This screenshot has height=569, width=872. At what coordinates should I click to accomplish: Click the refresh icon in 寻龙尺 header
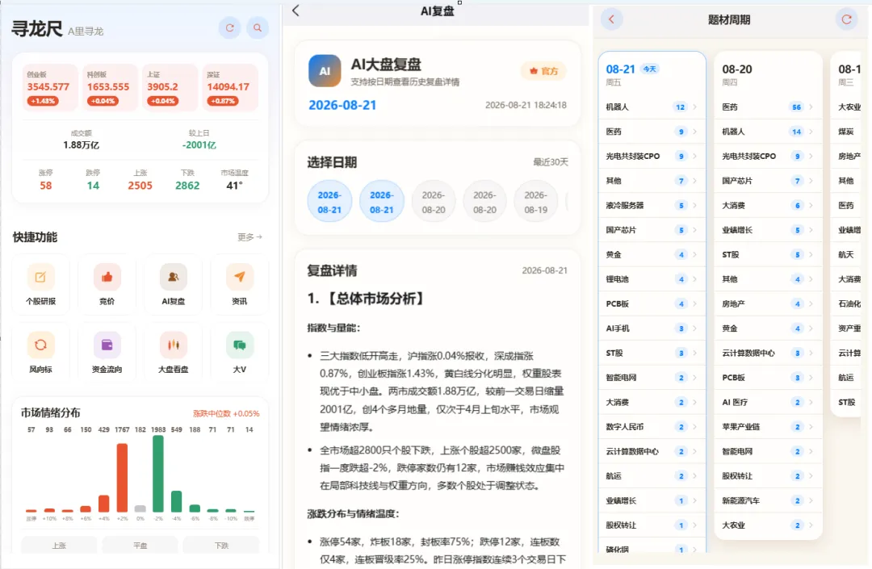(x=229, y=27)
